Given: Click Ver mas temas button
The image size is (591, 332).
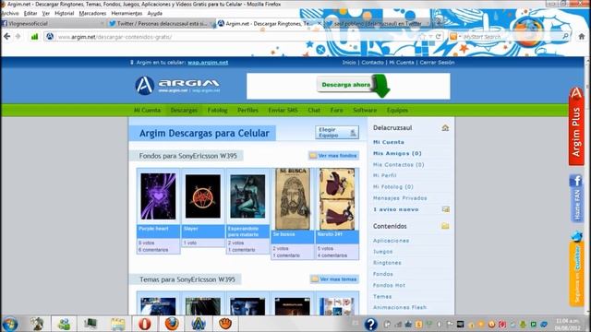Looking at the screenshot, I should tap(334, 279).
